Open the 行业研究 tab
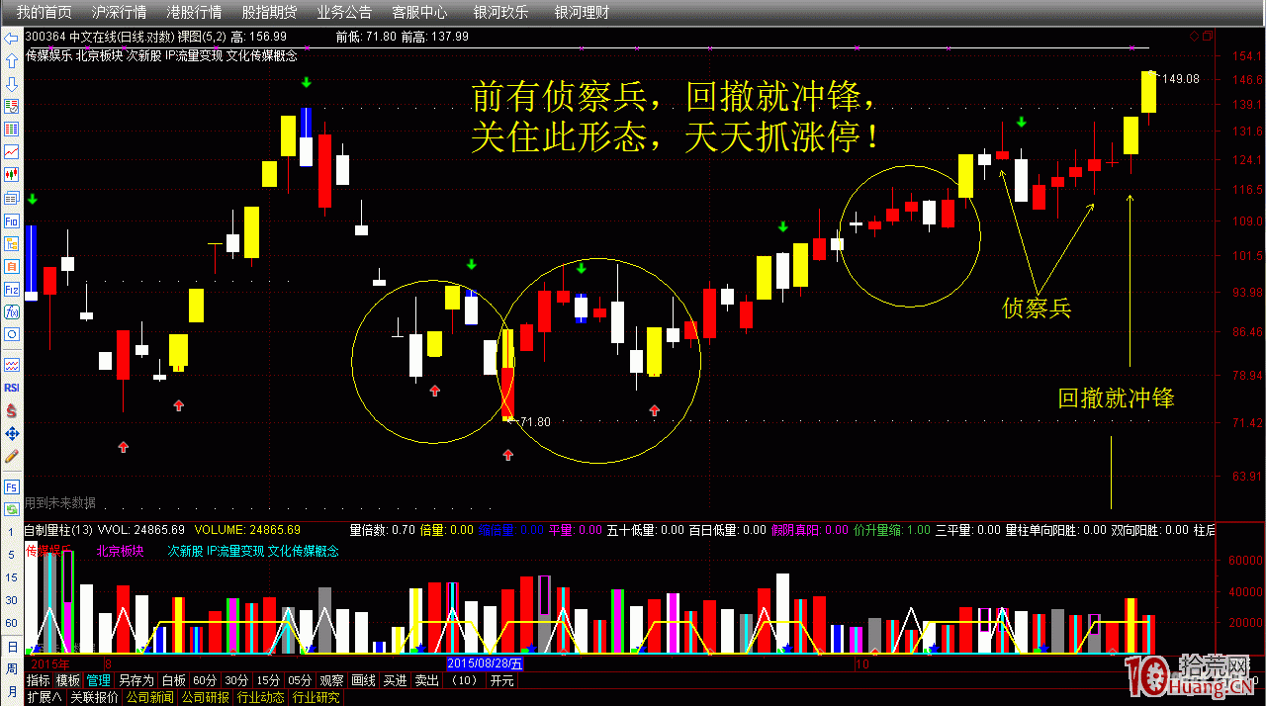Image resolution: width=1266 pixels, height=706 pixels. 316,697
